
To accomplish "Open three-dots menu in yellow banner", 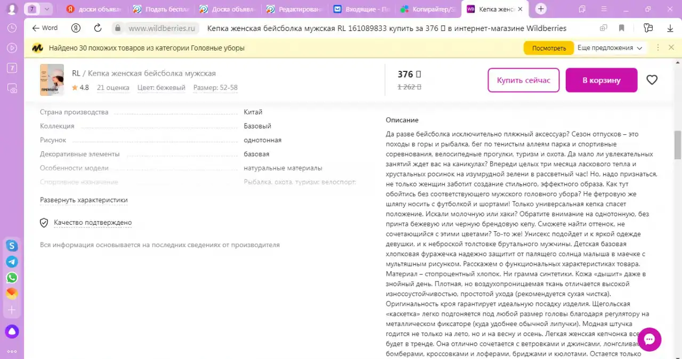I will pyautogui.click(x=658, y=48).
